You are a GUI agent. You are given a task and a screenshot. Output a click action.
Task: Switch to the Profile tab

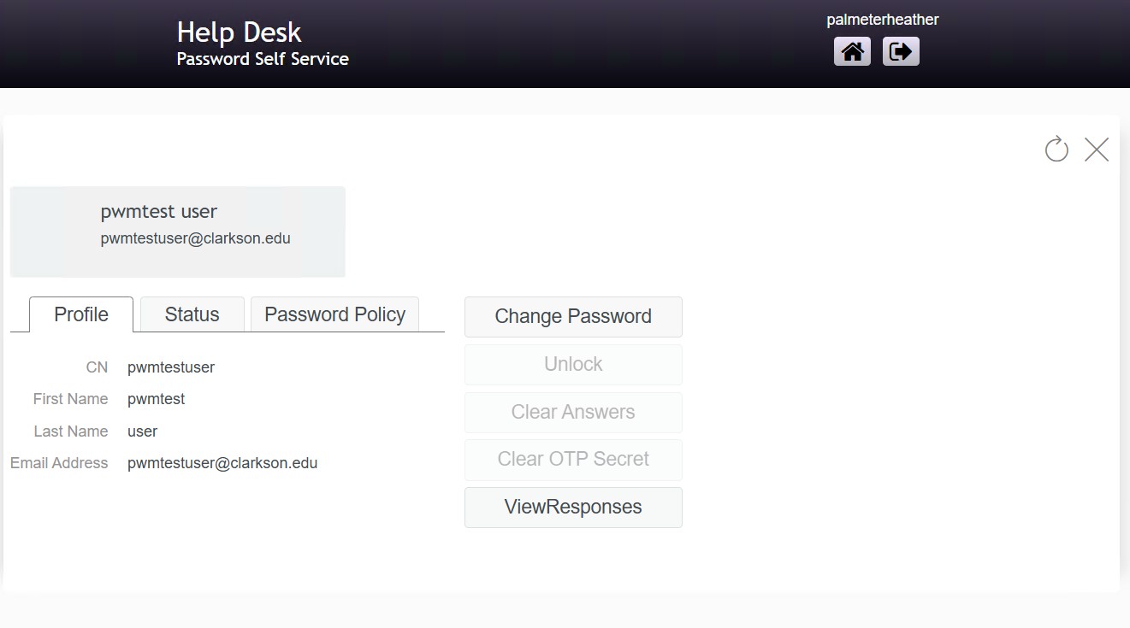pos(81,314)
